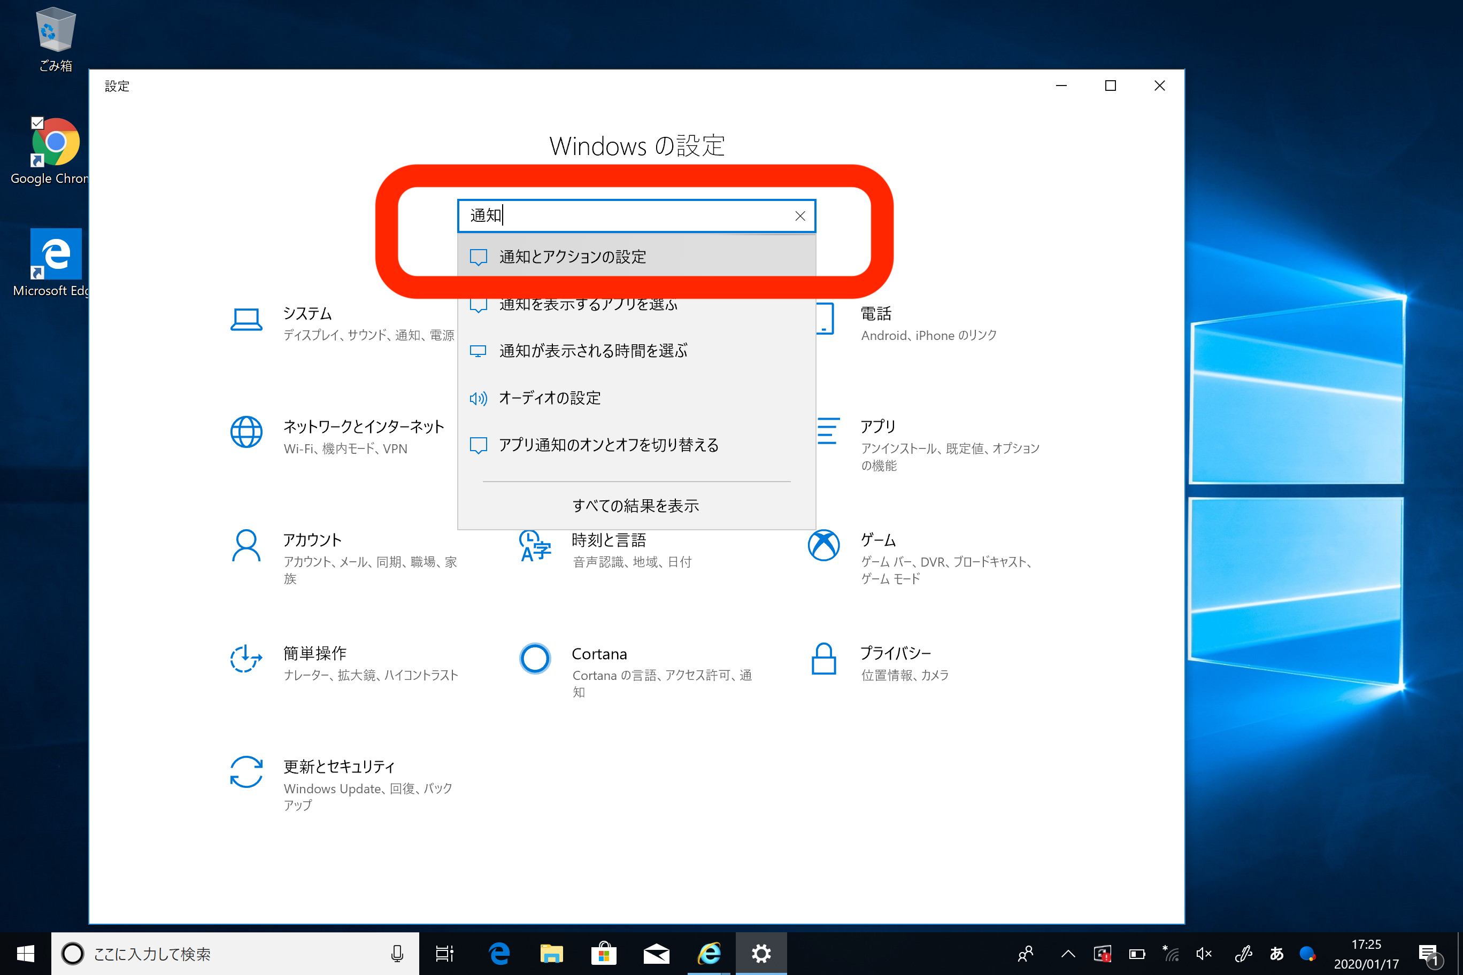Open 時刻と言語 category text
This screenshot has width=1463, height=975.
point(609,540)
